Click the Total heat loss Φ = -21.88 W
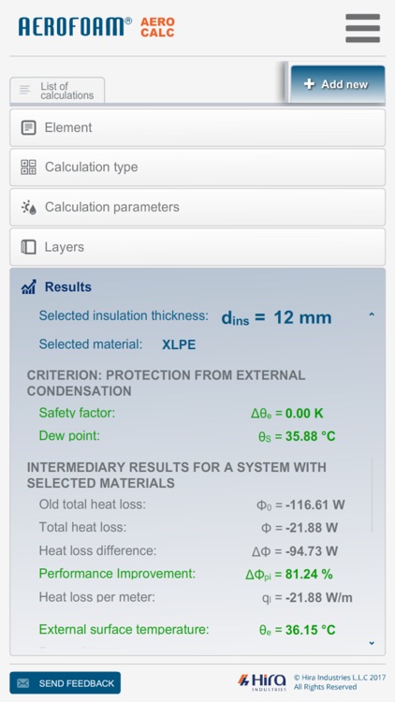This screenshot has width=395, height=702. 300,527
